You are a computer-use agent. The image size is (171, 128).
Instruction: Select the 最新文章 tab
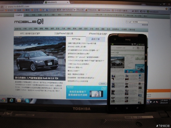96,39
